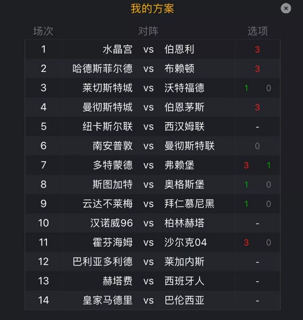Click red 3 for 曼彻斯特城 vs 伯恩茅斯
The height and width of the screenshot is (320, 303).
pos(257,107)
